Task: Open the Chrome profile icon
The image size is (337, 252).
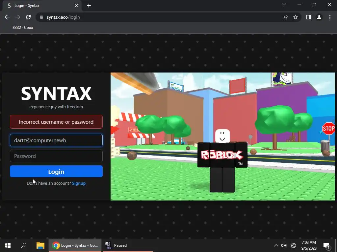Action: pos(319,17)
